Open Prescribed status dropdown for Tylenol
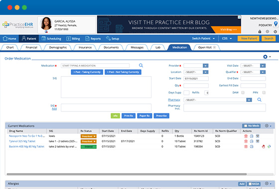The image size is (279, 189). point(89,141)
